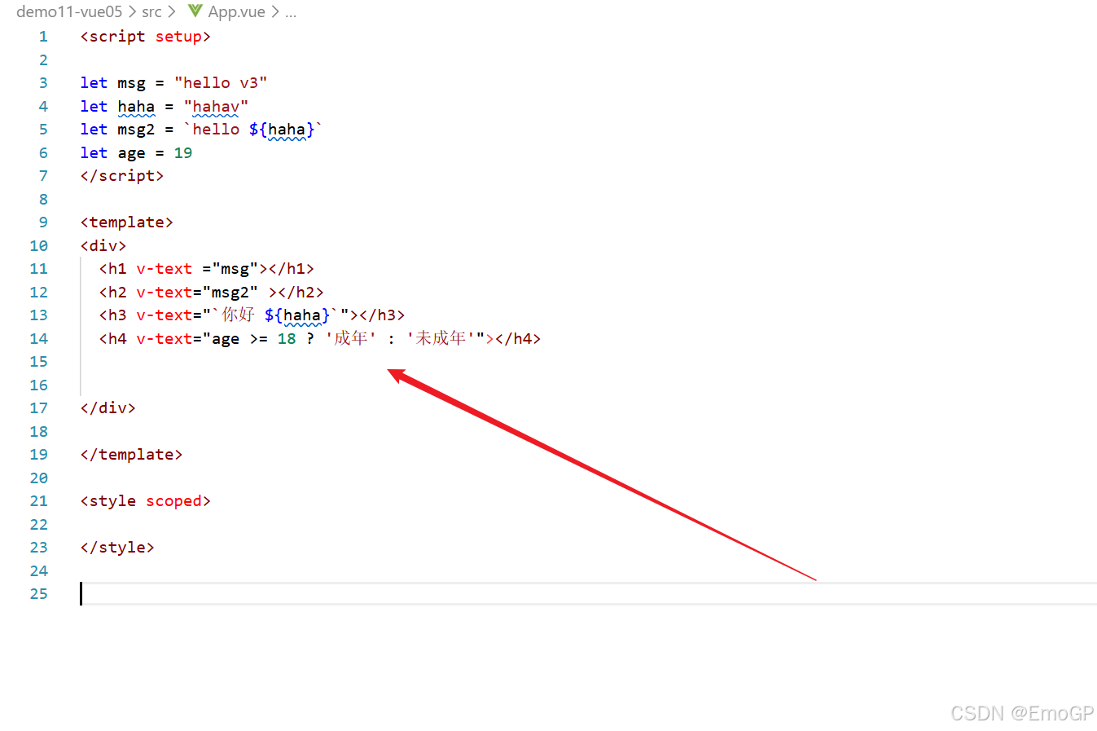Viewport: 1097px width, 731px height.
Task: Click line number 25 in gutter
Action: 38,594
